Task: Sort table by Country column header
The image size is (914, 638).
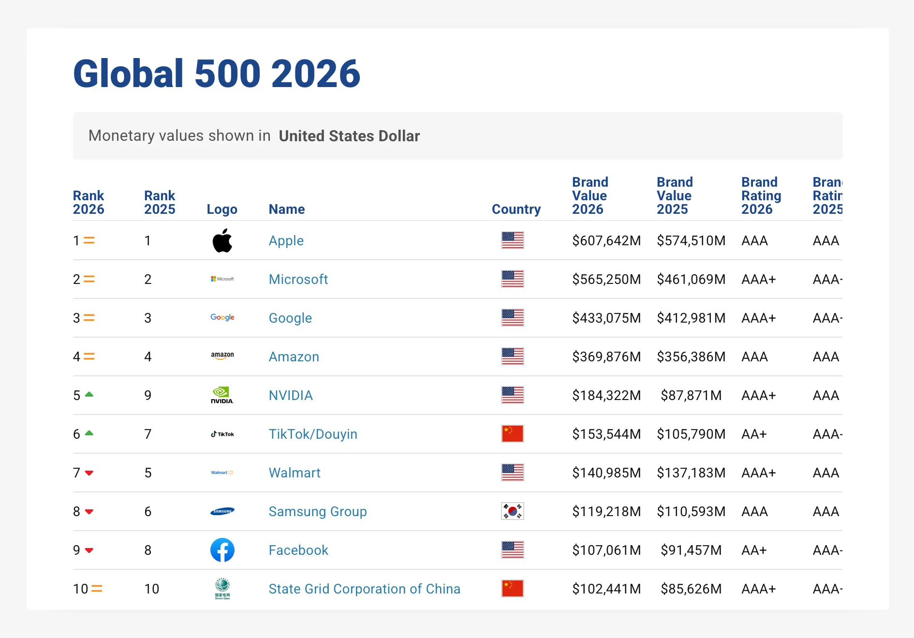Action: click(516, 209)
